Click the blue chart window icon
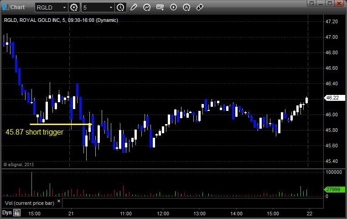 (5, 7)
